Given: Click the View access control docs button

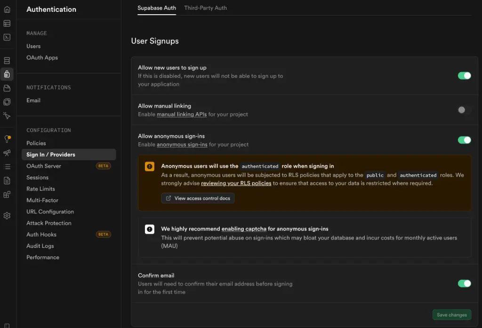Looking at the screenshot, I should 198,198.
